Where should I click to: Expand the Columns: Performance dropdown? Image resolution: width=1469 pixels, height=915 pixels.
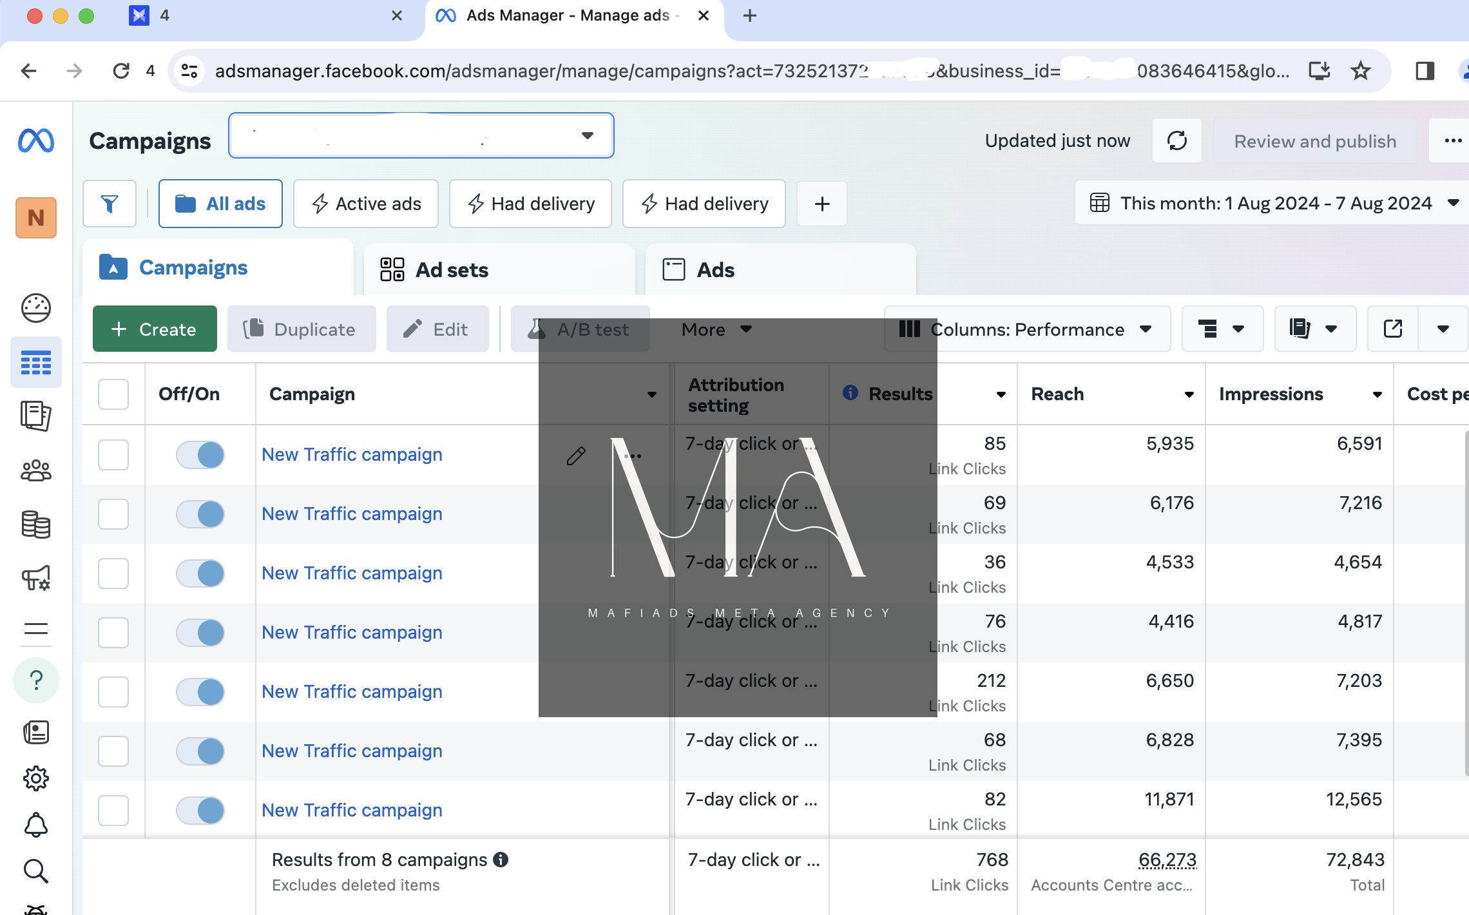[x=1027, y=329]
